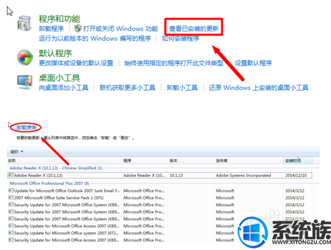Viewport: 331px width, 250px height.
Task: Click the Adobe Systems Incorporated publisher cell
Action: pyautogui.click(x=243, y=175)
